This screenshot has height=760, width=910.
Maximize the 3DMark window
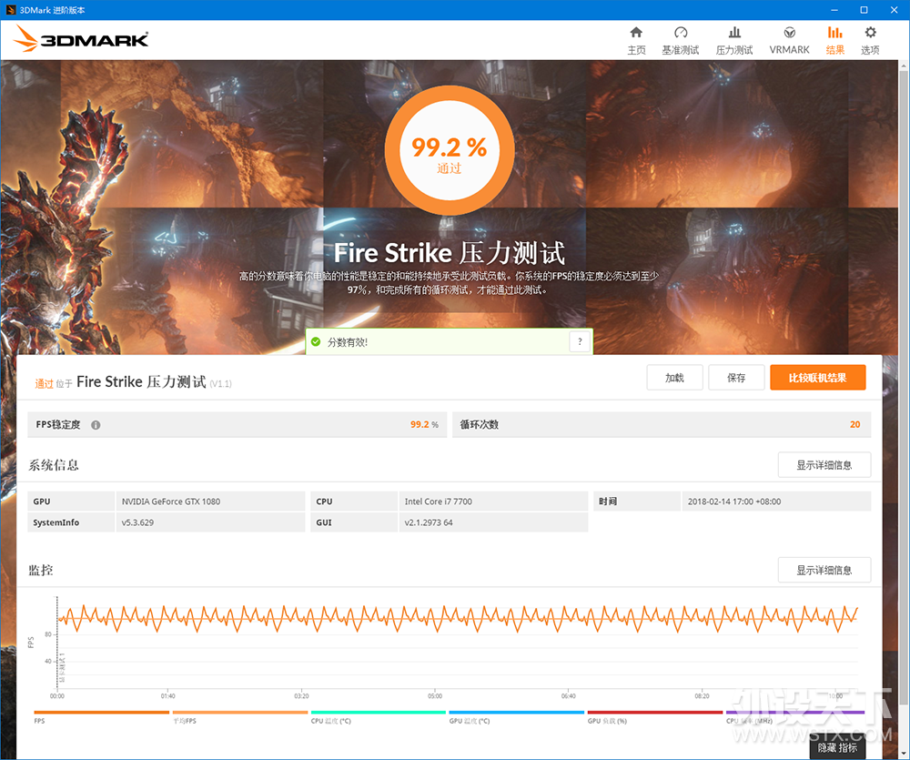(x=864, y=10)
